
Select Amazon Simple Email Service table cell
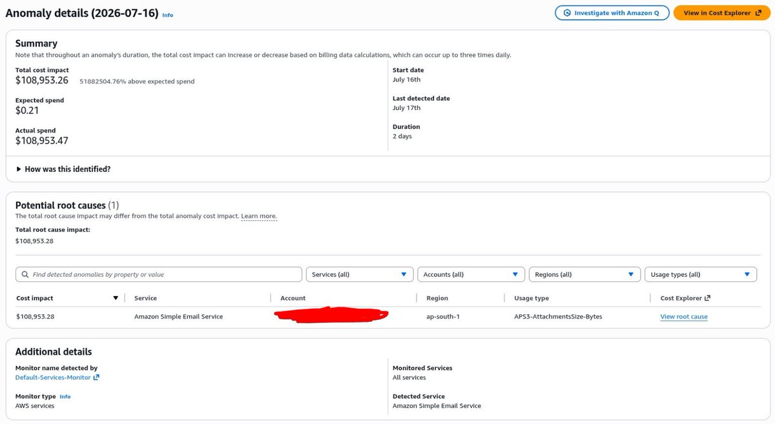(178, 317)
